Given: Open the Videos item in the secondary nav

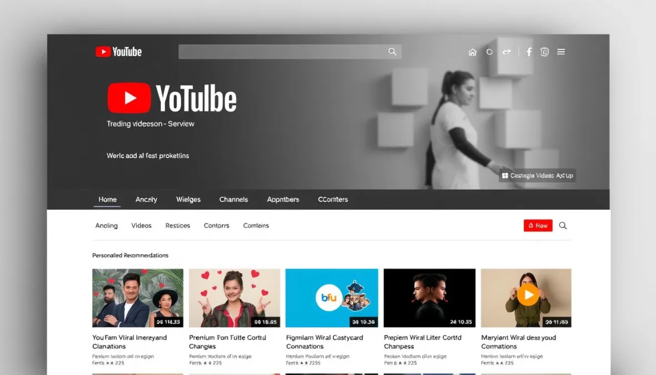Looking at the screenshot, I should [141, 226].
